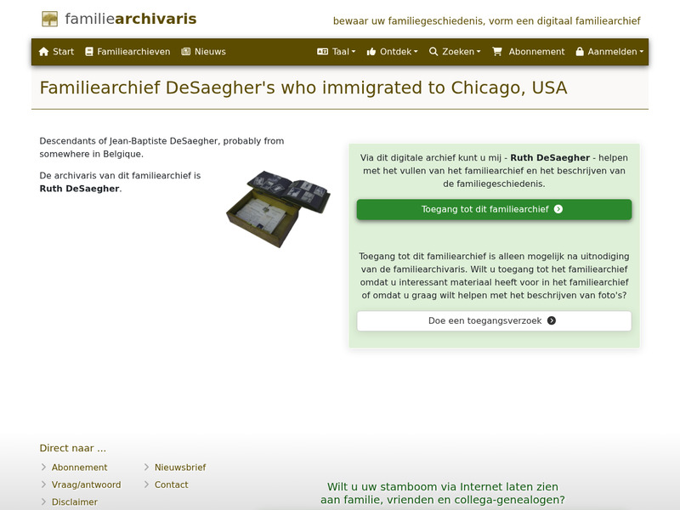
Task: Open Familiearchieven in the navigation bar
Action: pyautogui.click(x=127, y=52)
